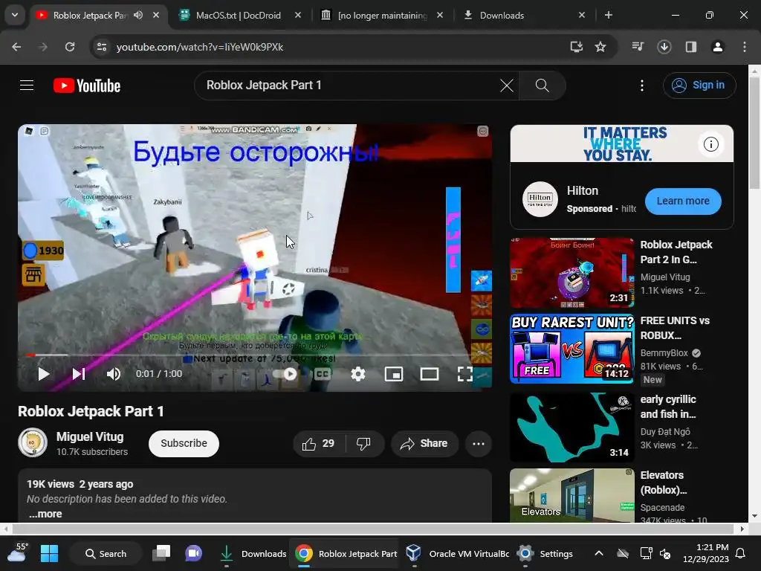
Task: Mute the Roblox Jetpack tab audio
Action: click(138, 15)
